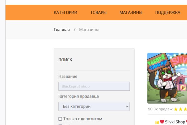Open the КАТЕГОРИИ menu
The height and width of the screenshot is (125, 187).
pos(65,12)
